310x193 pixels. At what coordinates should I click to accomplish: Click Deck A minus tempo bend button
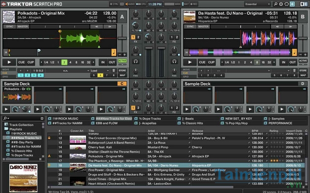tap(120, 54)
